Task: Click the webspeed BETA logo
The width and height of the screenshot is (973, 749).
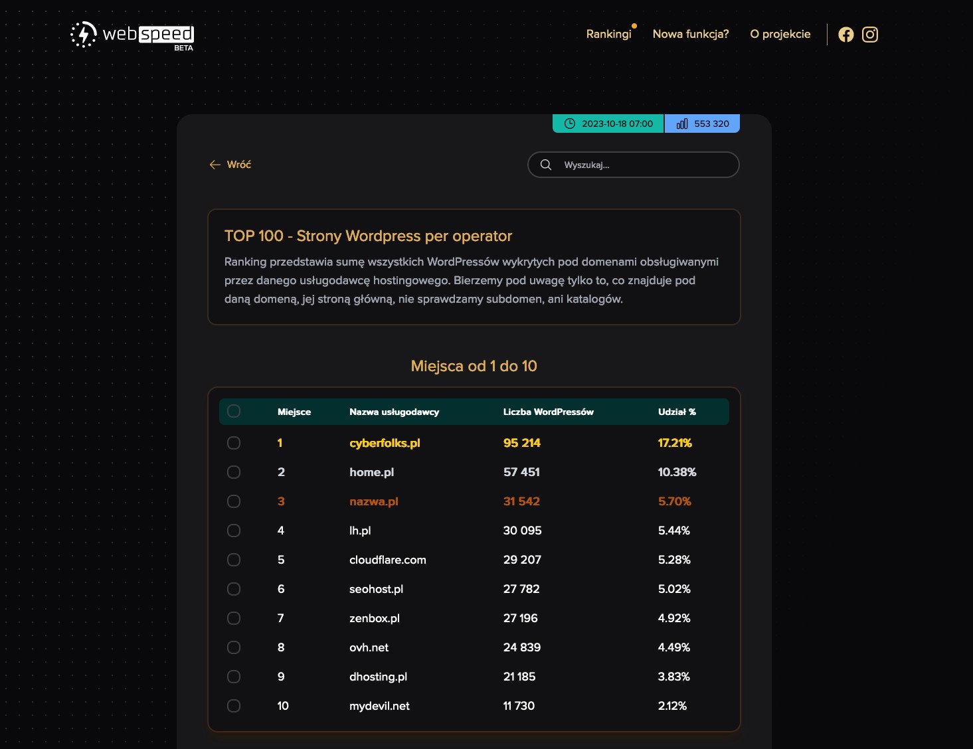Action: click(x=132, y=35)
